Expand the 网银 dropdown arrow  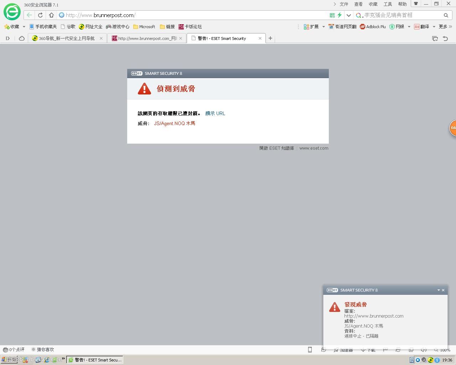point(409,27)
